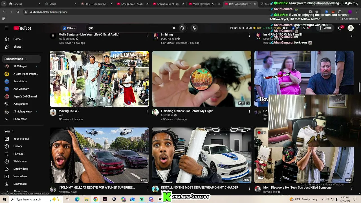Focus the YouTube search box
This screenshot has width=361, height=203.
tap(129, 28)
